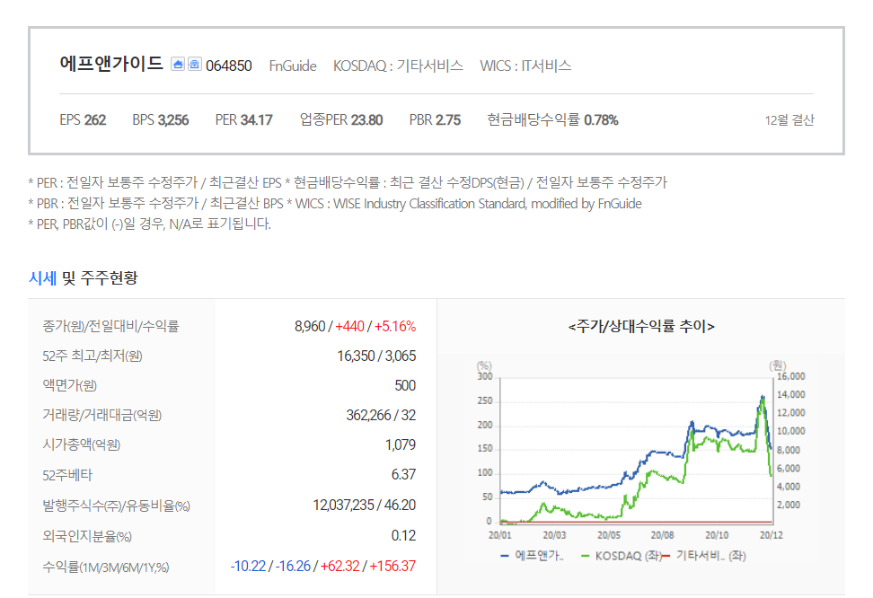The image size is (873, 598).
Task: Click the PBR definition footnote line
Action: [x=335, y=203]
